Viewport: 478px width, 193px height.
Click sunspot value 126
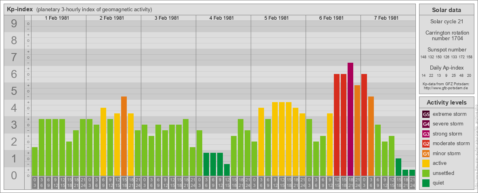tap(447, 57)
